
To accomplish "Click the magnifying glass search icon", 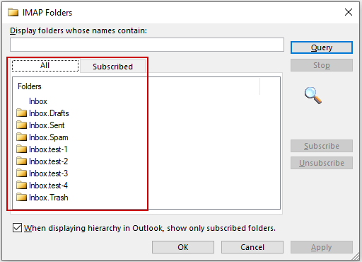I will 313,96.
